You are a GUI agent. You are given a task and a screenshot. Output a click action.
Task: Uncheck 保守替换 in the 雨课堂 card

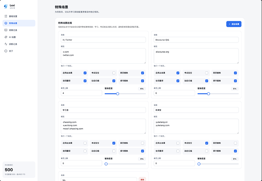tap(235, 151)
